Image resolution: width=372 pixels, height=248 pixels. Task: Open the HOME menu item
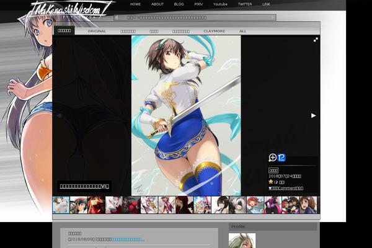[x=135, y=4]
